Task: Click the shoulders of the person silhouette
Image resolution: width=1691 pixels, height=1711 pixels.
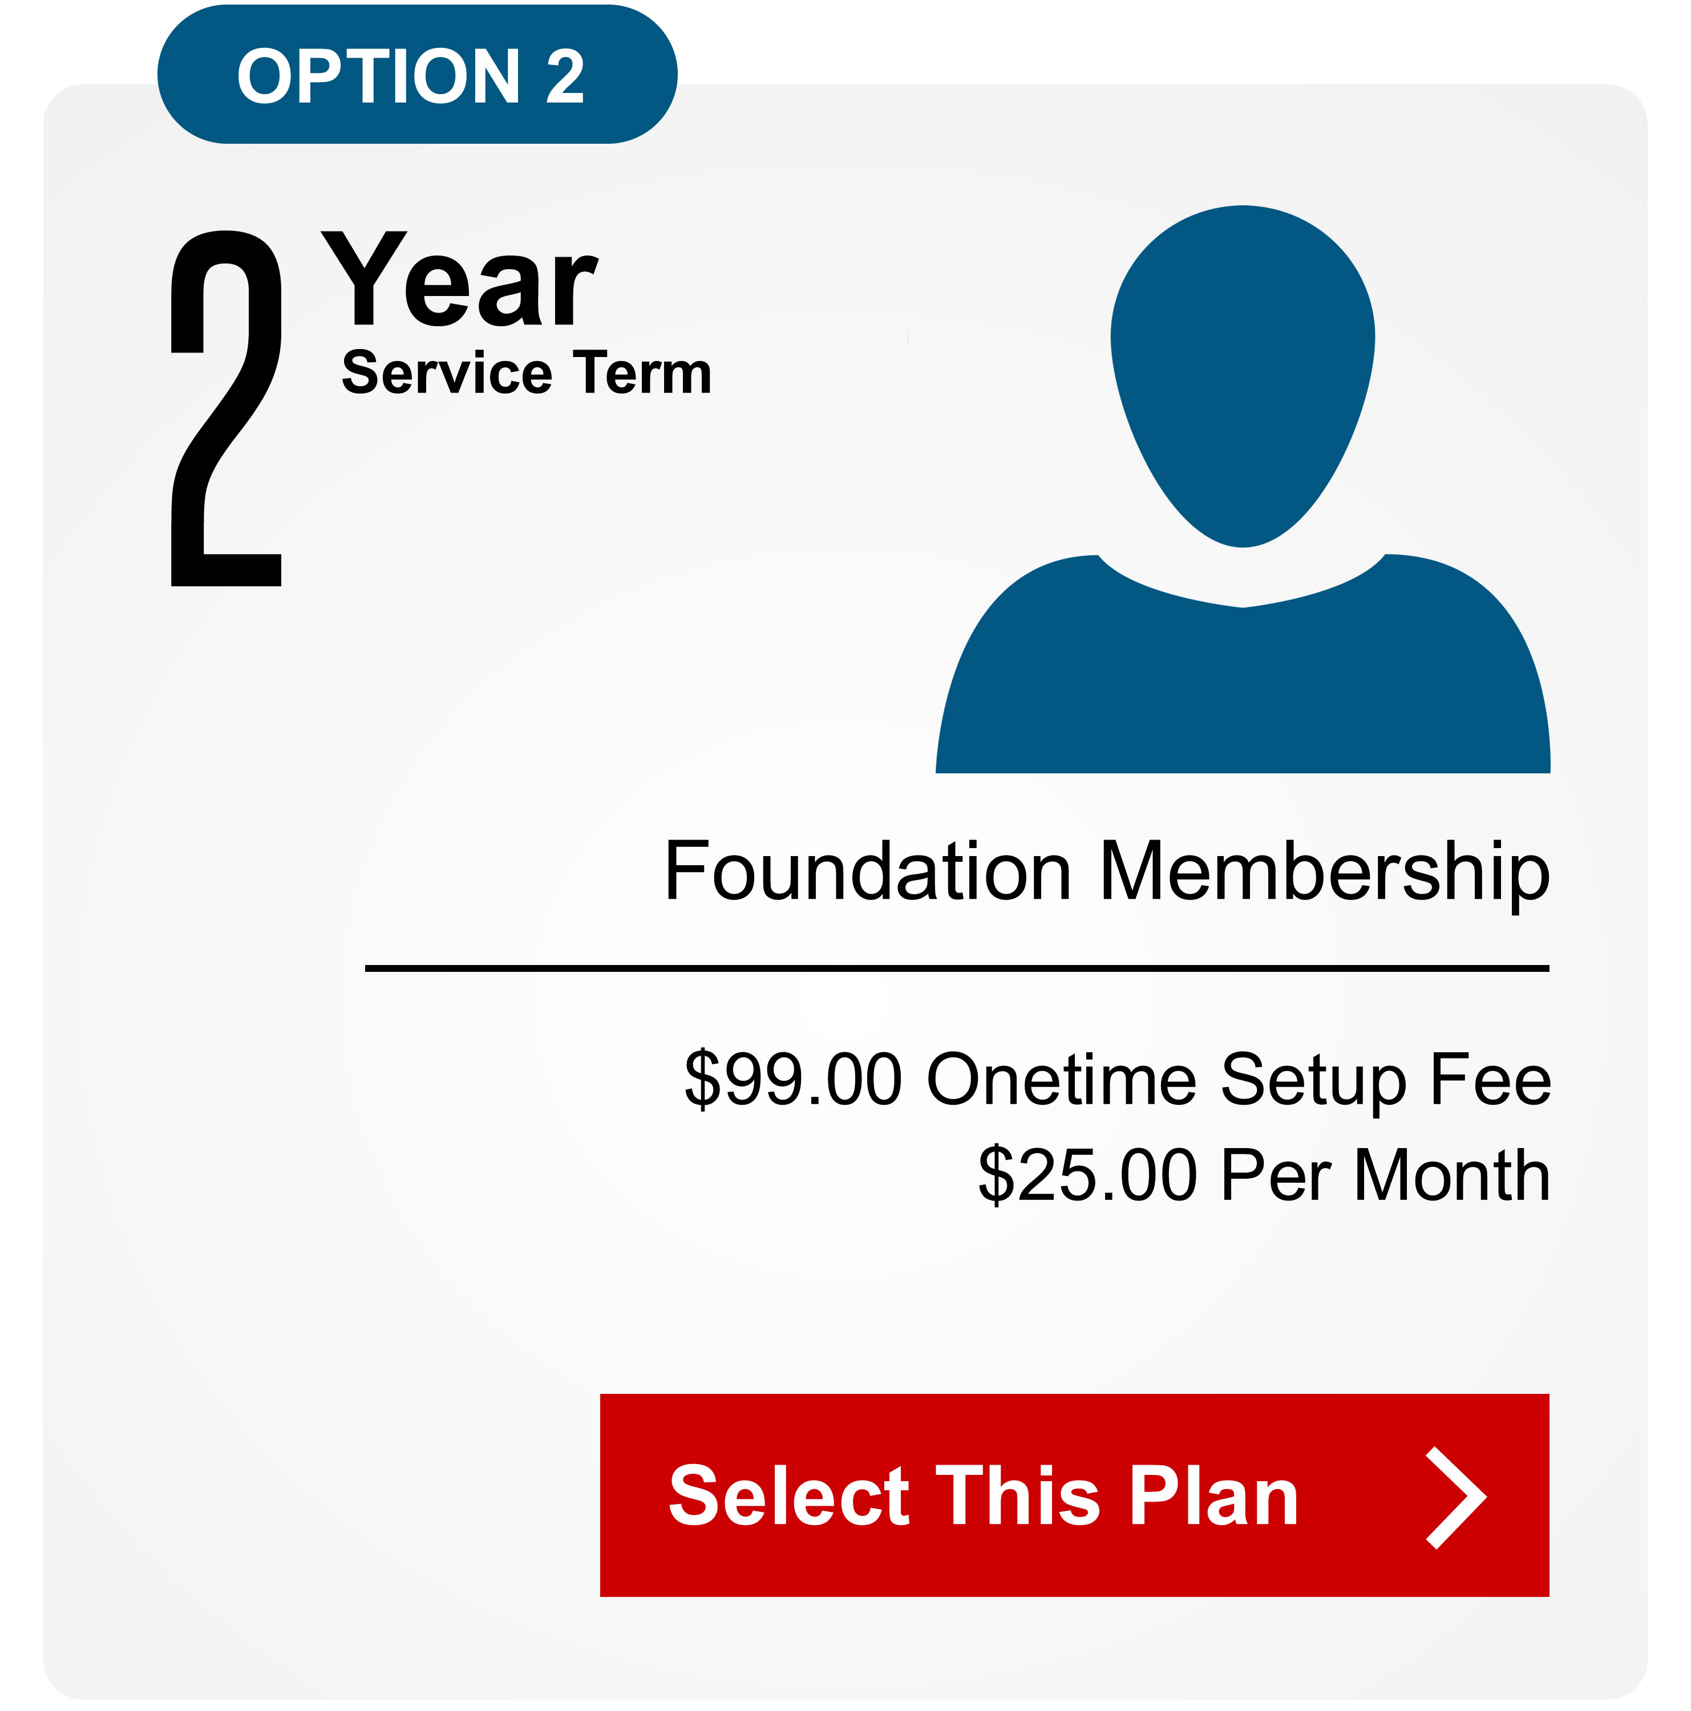Action: (x=1242, y=664)
